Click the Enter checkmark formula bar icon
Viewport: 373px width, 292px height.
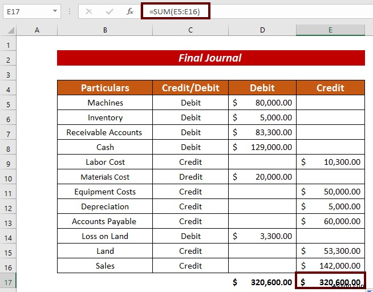click(x=110, y=11)
